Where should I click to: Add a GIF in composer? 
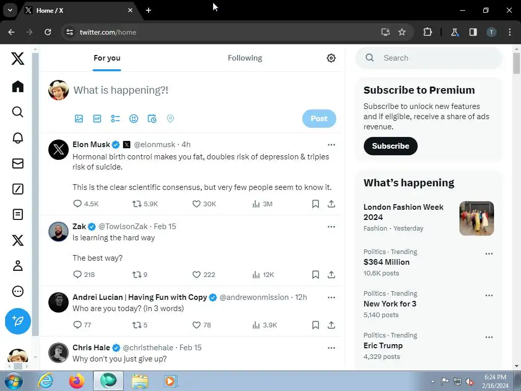tap(97, 119)
